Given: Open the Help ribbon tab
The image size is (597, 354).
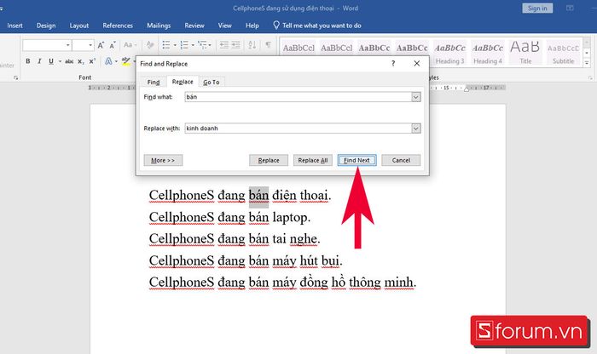Looking at the screenshot, I should point(252,26).
